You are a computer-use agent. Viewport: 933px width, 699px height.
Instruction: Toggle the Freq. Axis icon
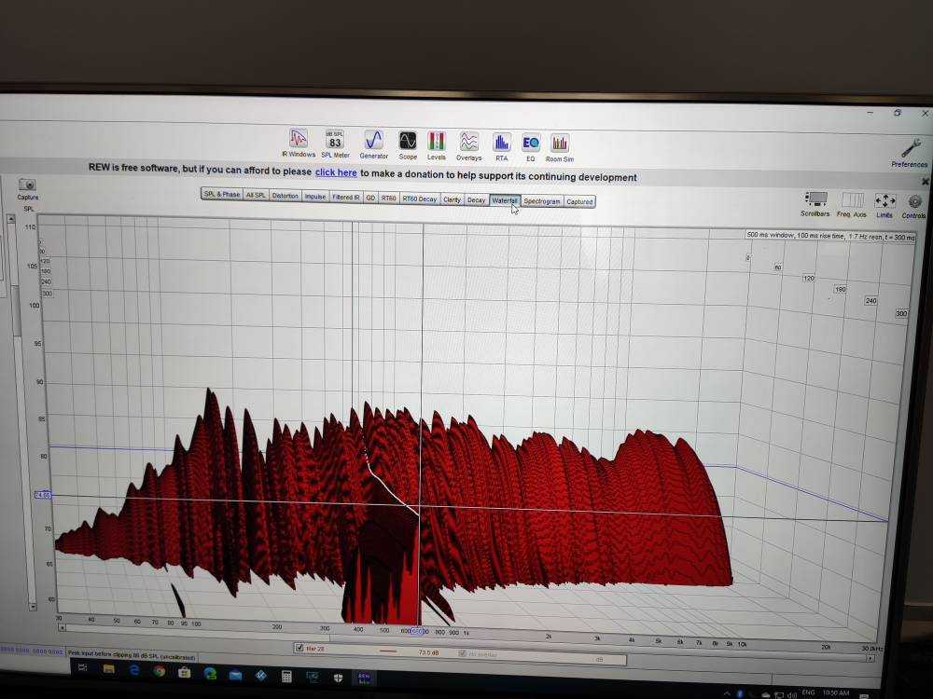click(852, 204)
